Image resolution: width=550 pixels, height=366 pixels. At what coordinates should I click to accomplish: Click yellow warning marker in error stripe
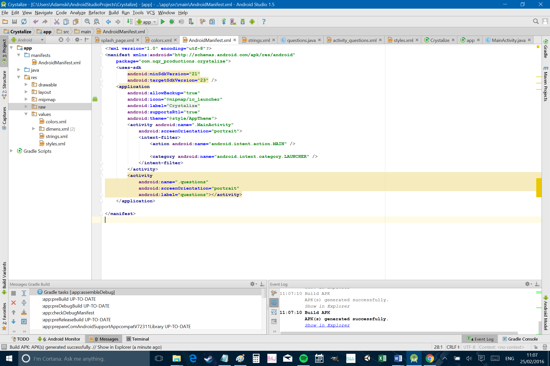[539, 188]
